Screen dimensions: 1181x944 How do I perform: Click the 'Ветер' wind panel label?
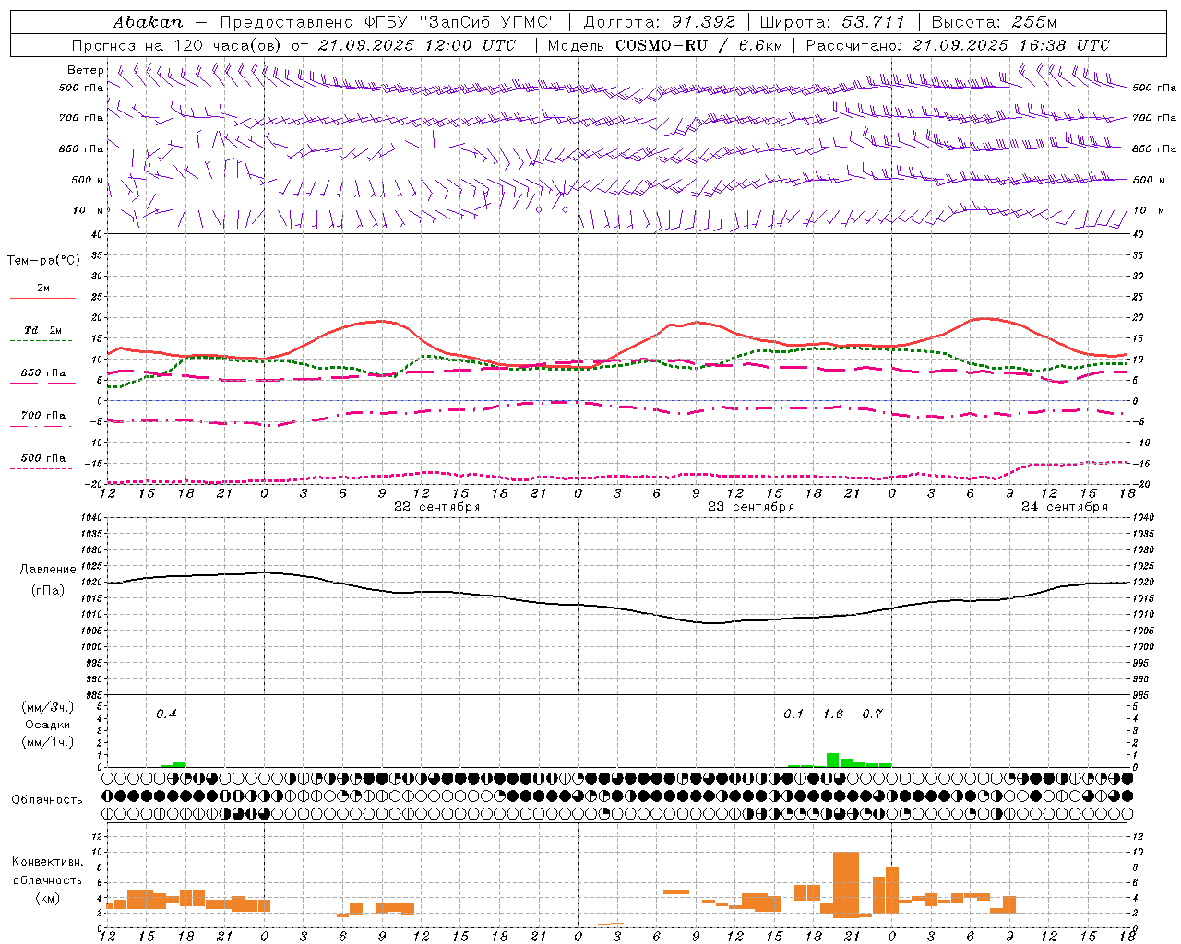point(86,70)
